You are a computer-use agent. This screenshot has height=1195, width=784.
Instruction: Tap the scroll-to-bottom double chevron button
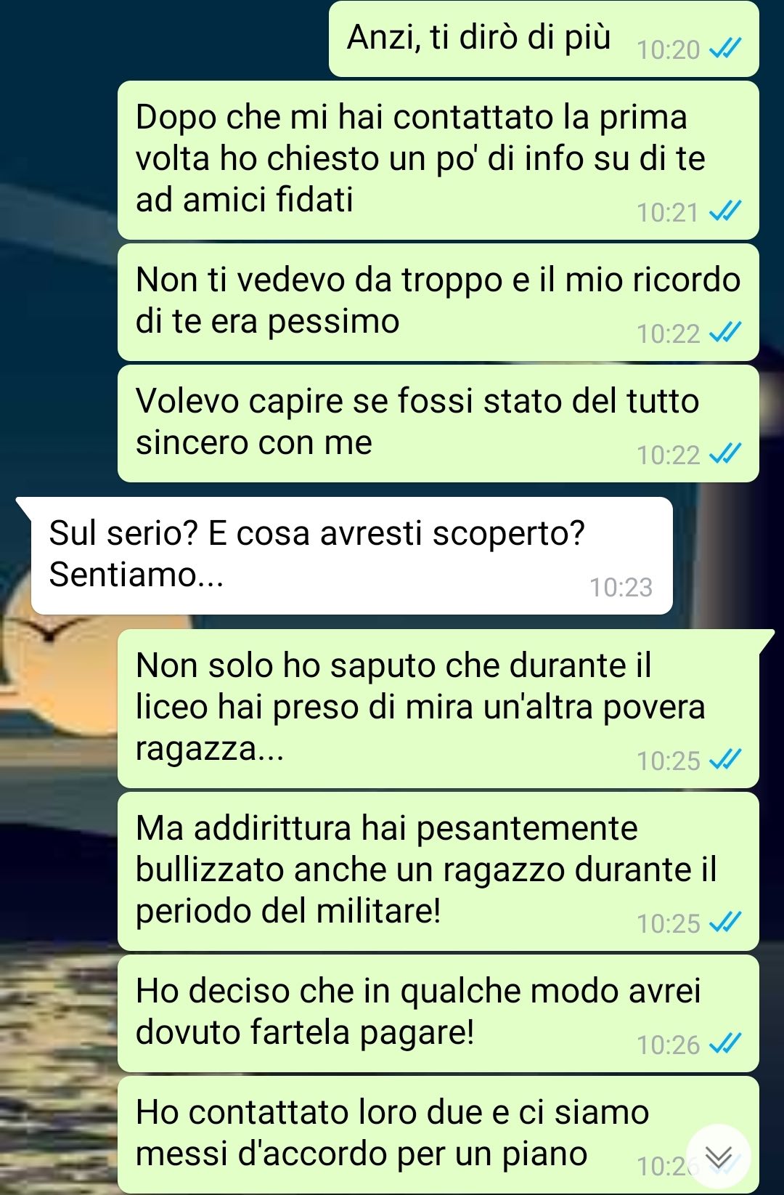[x=719, y=1157]
